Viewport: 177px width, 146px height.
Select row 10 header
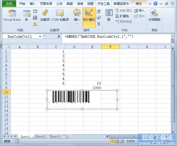[6, 92]
